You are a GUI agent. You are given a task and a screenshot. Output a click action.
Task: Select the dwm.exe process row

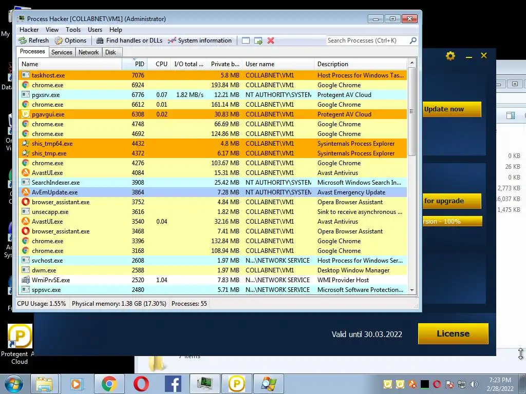tap(213, 270)
